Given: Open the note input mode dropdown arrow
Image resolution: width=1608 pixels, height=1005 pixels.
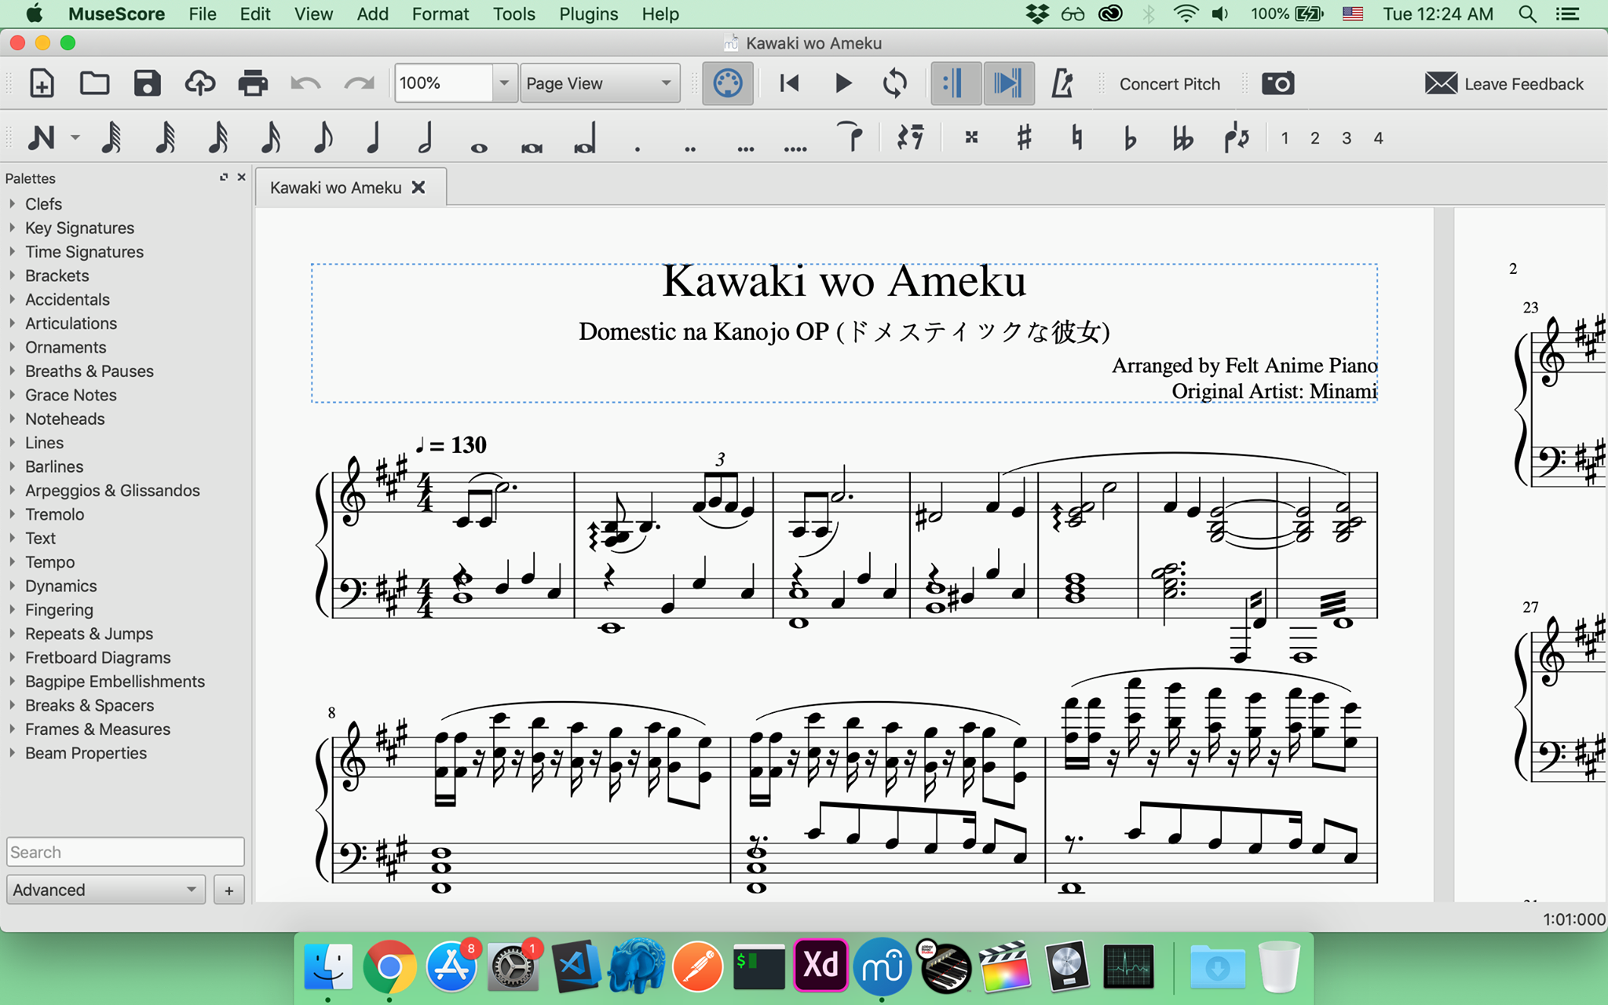Looking at the screenshot, I should 75,138.
